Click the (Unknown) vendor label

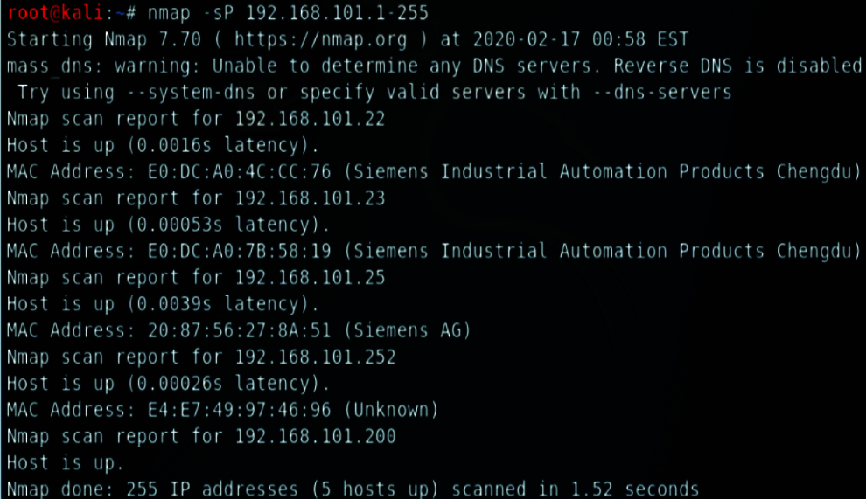390,409
